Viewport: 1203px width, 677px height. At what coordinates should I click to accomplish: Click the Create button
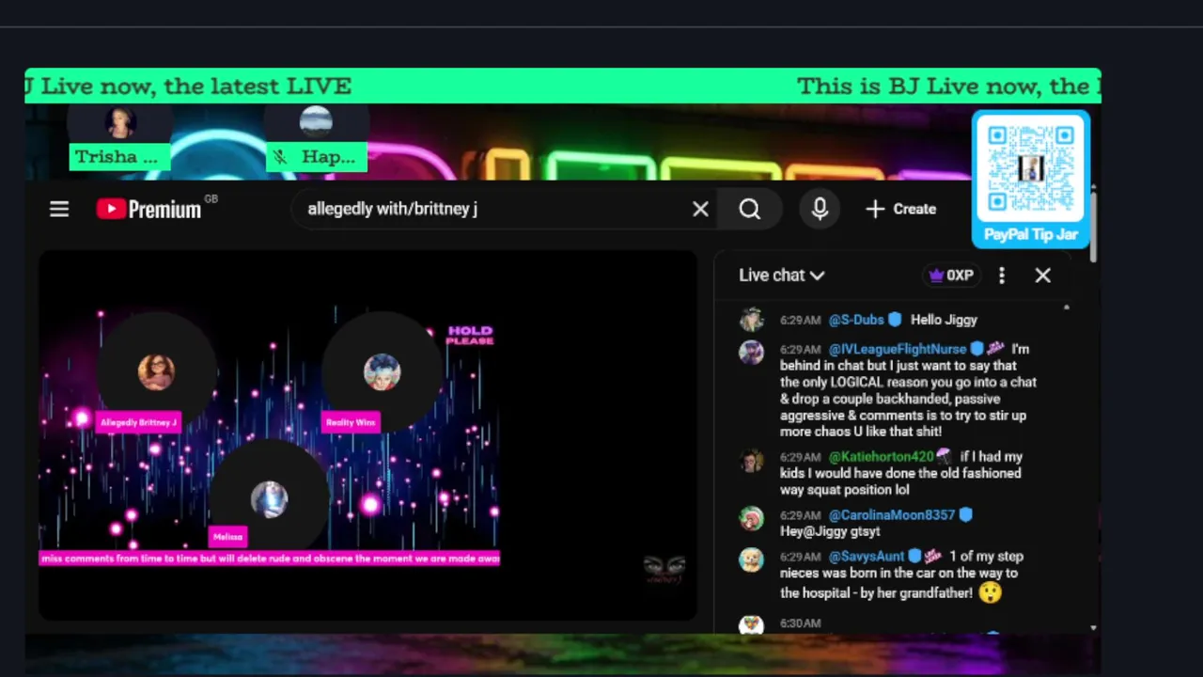(x=900, y=209)
